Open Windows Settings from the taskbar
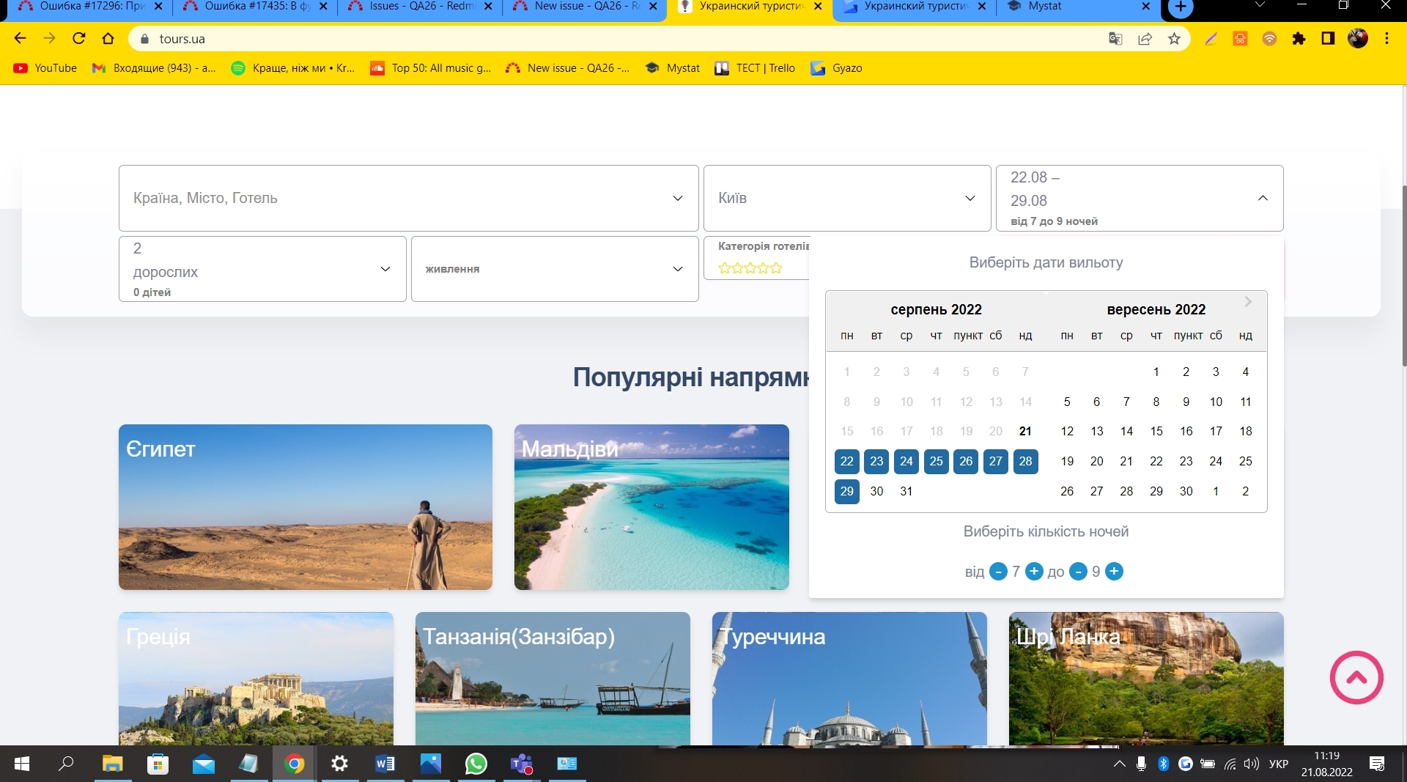Viewport: 1407px width, 782px height. coord(339,764)
